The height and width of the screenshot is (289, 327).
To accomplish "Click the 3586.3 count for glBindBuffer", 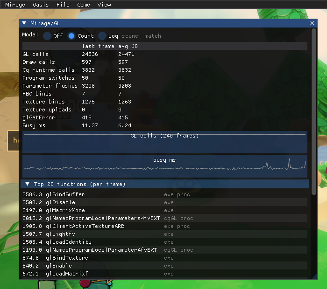I will tap(32, 194).
